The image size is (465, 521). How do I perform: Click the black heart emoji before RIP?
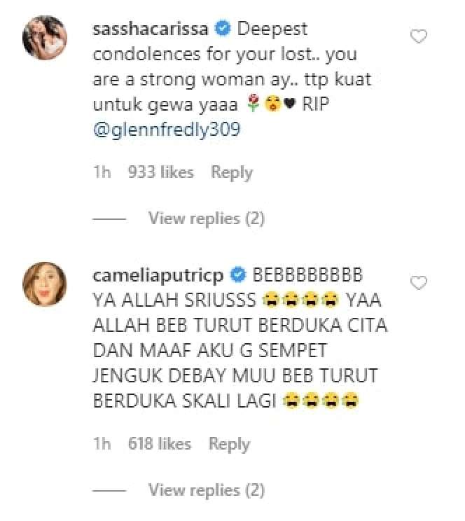pos(290,104)
